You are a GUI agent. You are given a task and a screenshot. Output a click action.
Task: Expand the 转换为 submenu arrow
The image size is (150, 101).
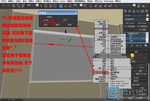130,79
